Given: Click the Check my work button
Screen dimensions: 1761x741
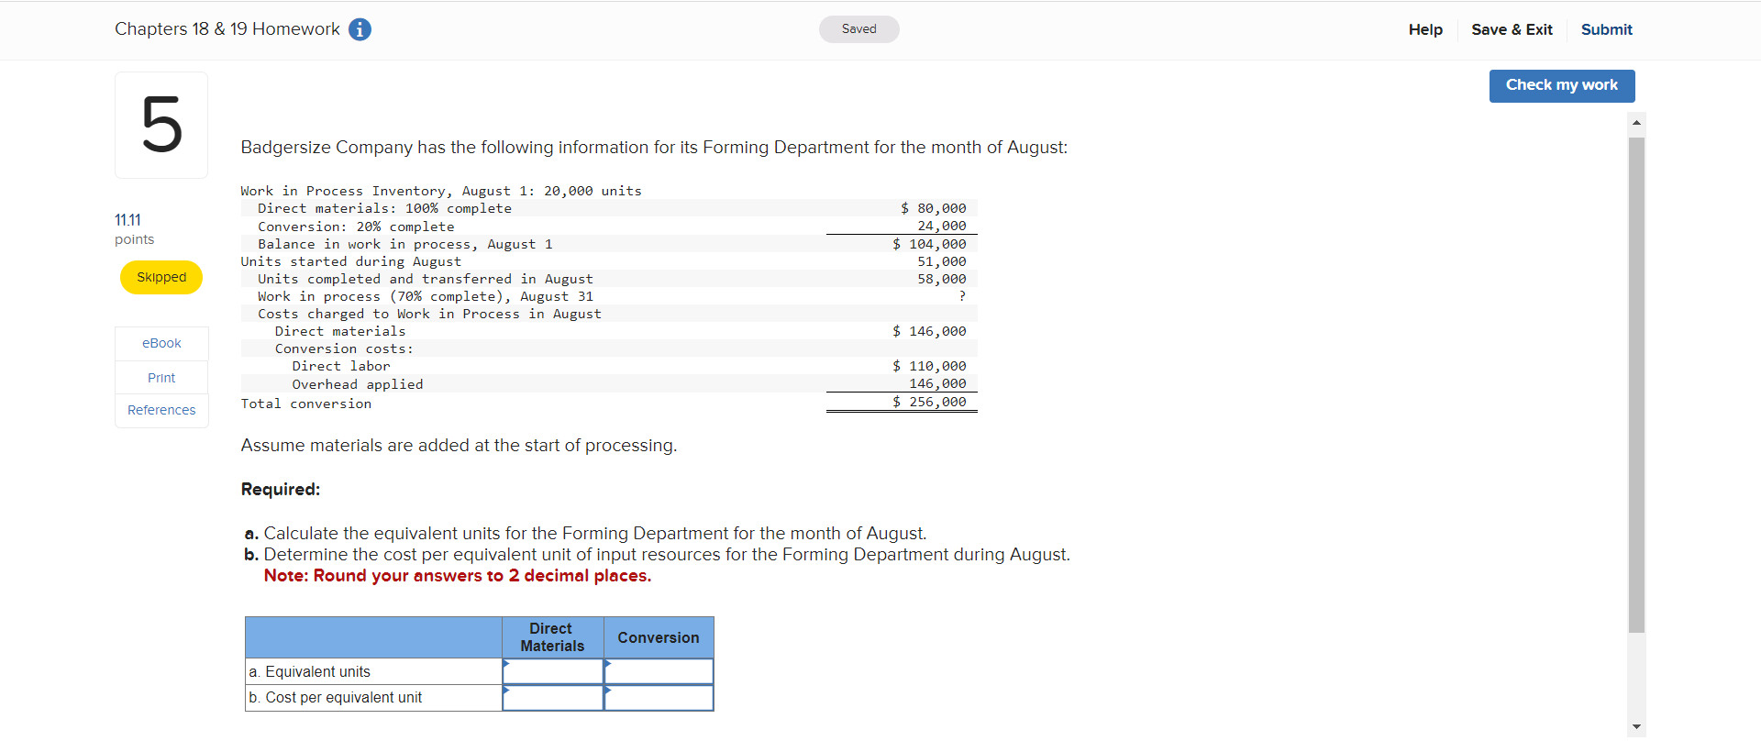Looking at the screenshot, I should (x=1562, y=85).
